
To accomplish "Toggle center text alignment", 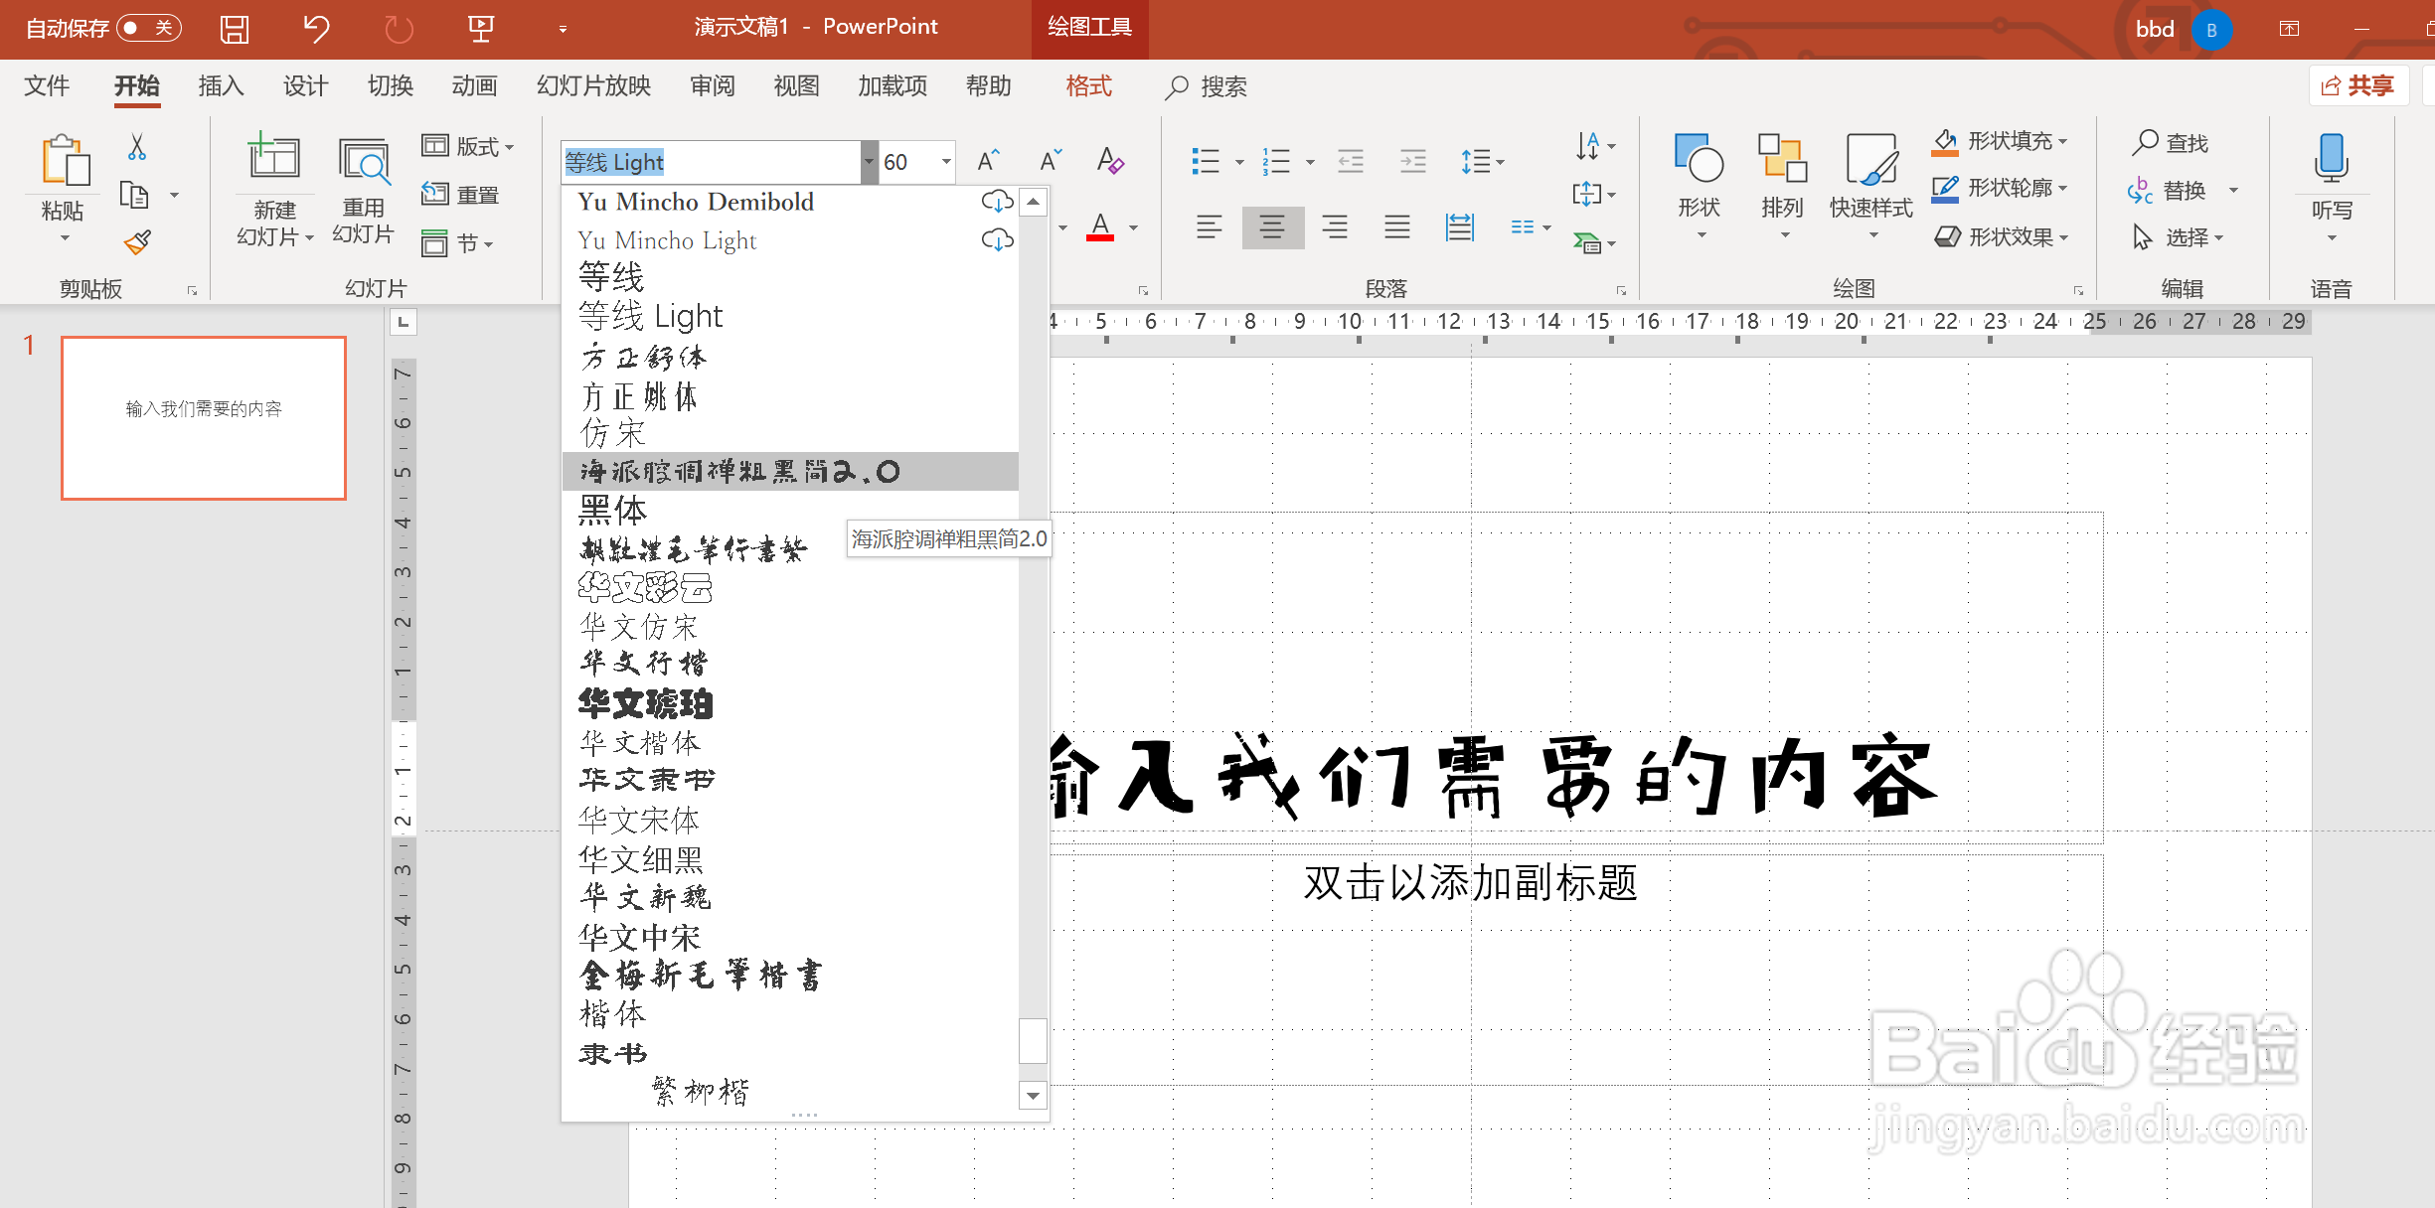I will (x=1271, y=227).
